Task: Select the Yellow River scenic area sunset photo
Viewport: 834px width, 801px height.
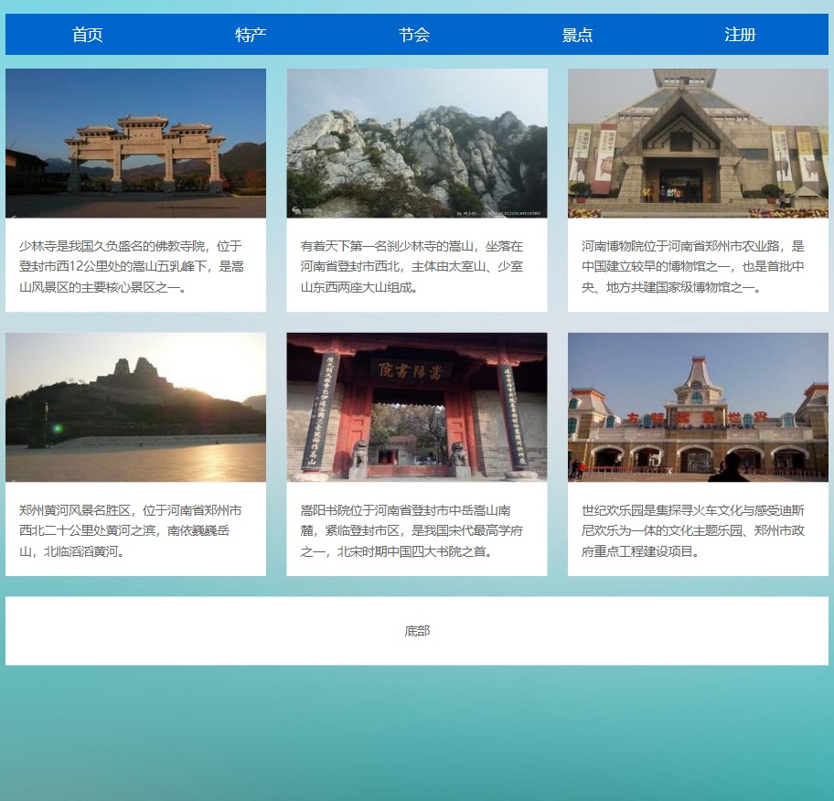Action: (135, 407)
